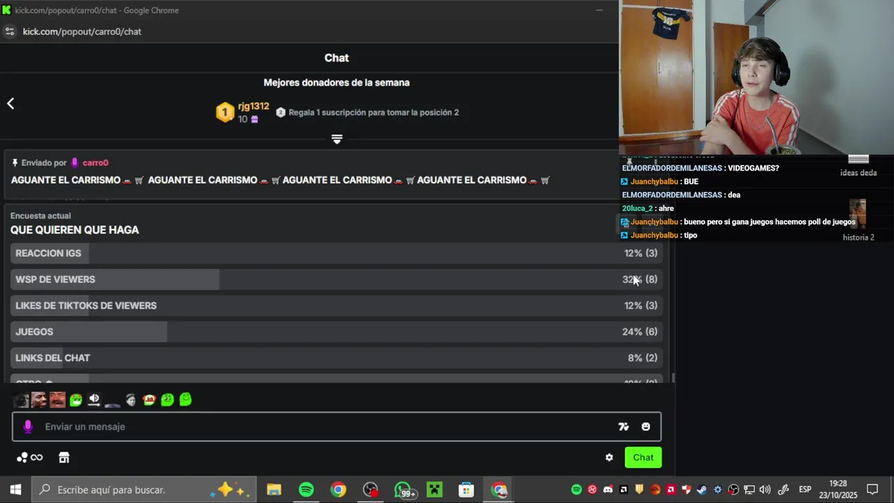Open File Explorer from taskbar
This screenshot has height=503, width=894.
274,490
